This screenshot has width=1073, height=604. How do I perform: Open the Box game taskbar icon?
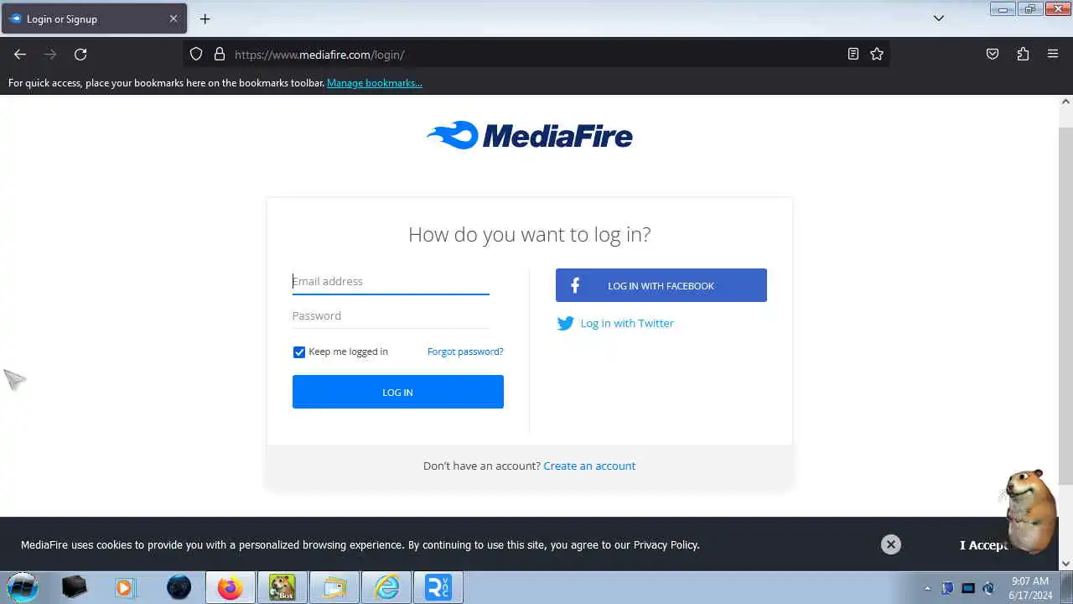[282, 587]
